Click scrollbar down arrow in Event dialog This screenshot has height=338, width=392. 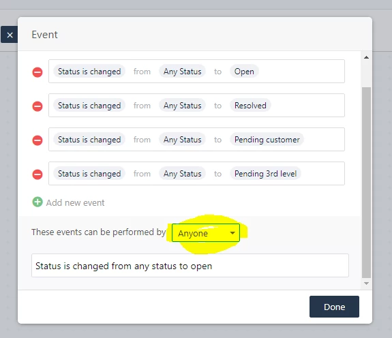coord(366,283)
